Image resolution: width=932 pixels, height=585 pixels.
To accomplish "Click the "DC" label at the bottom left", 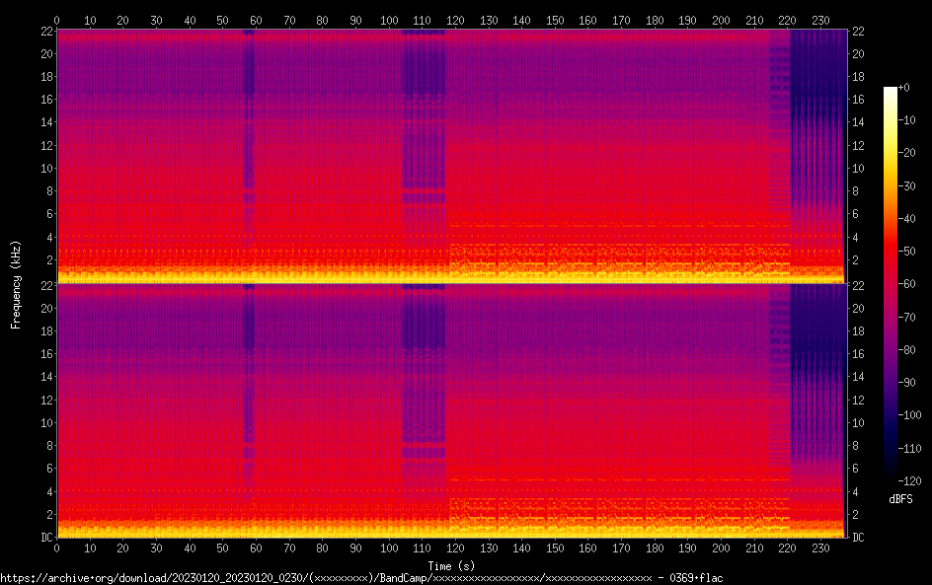I will tap(42, 538).
